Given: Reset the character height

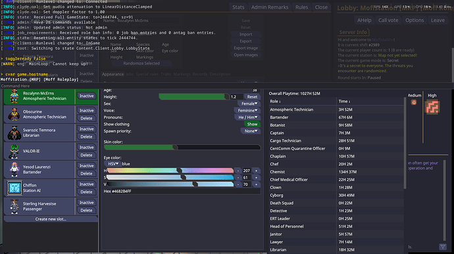Looking at the screenshot, I should (252, 96).
